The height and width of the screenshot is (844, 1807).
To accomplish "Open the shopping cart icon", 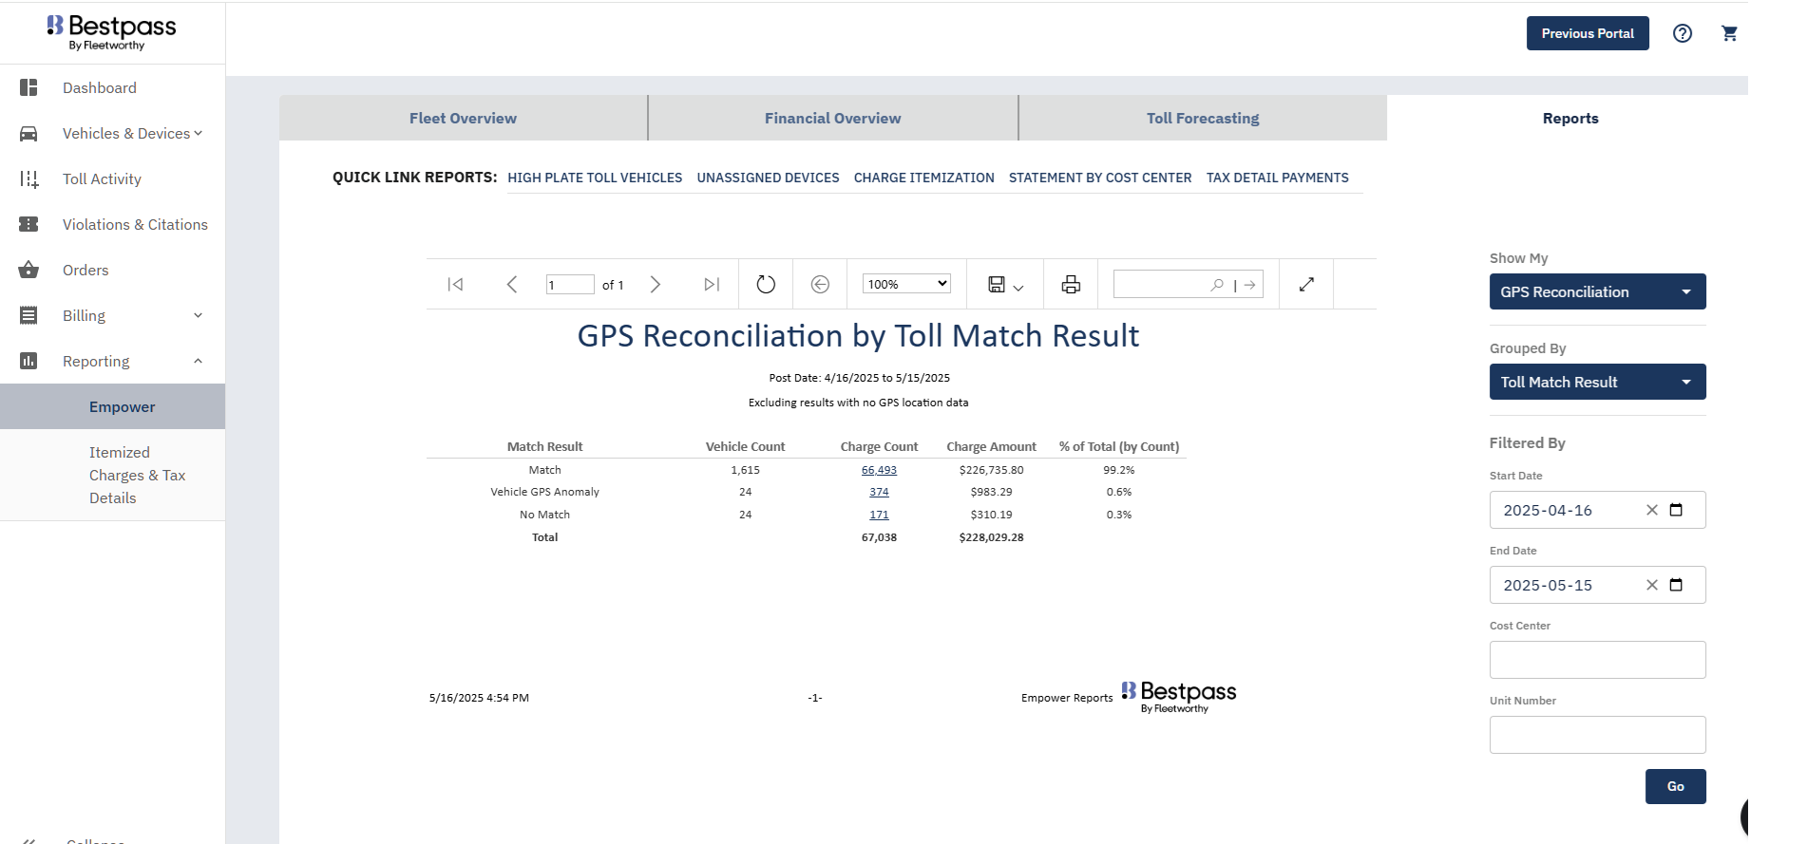I will click(x=1729, y=33).
